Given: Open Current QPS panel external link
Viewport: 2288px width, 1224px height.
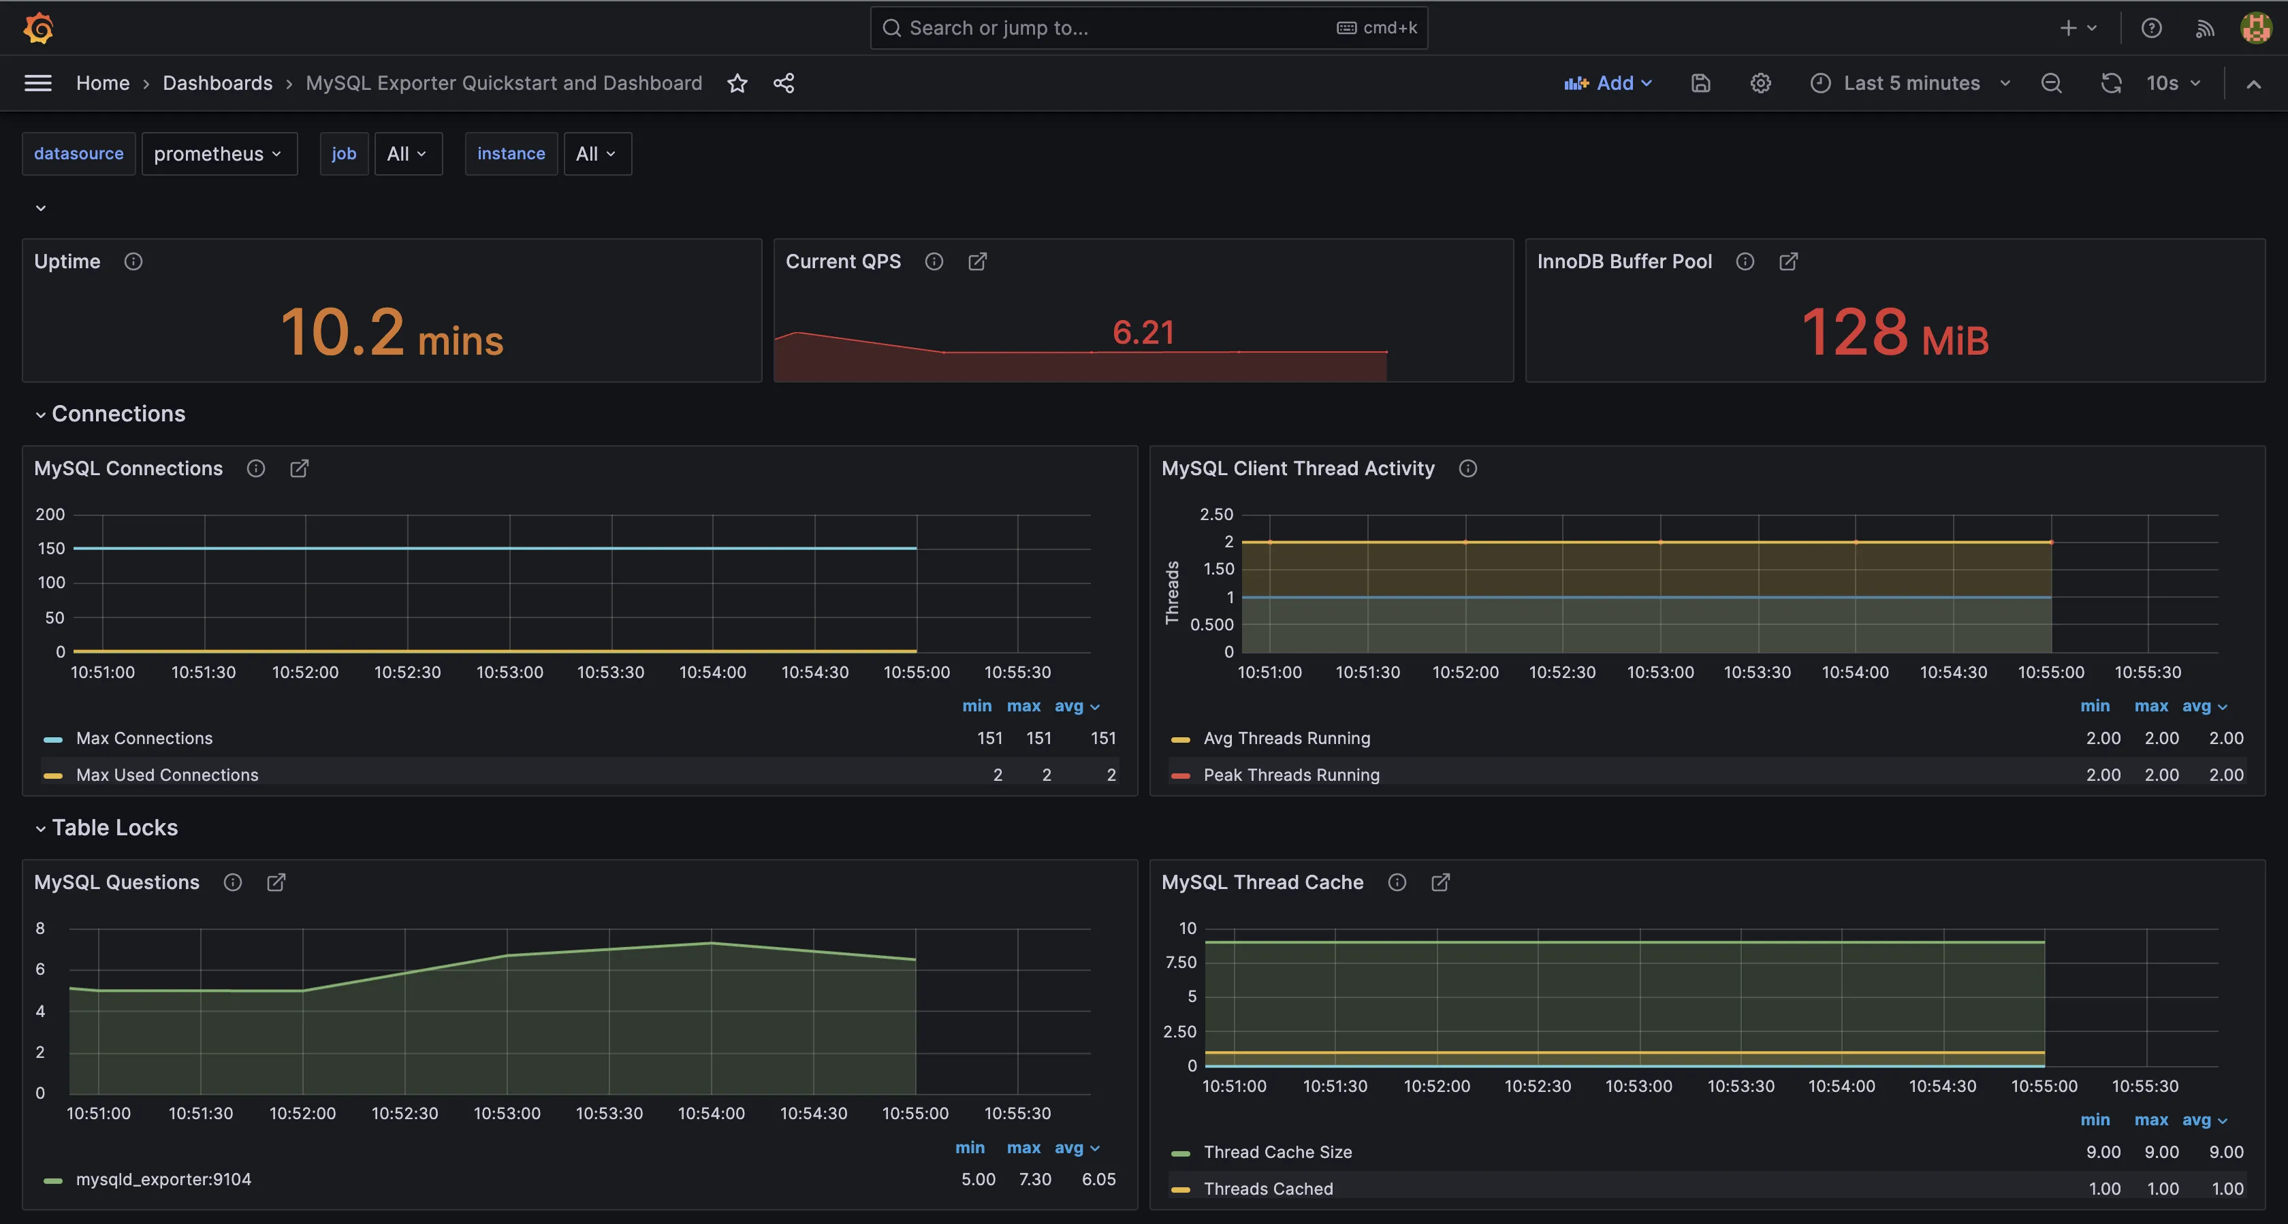Looking at the screenshot, I should [977, 261].
